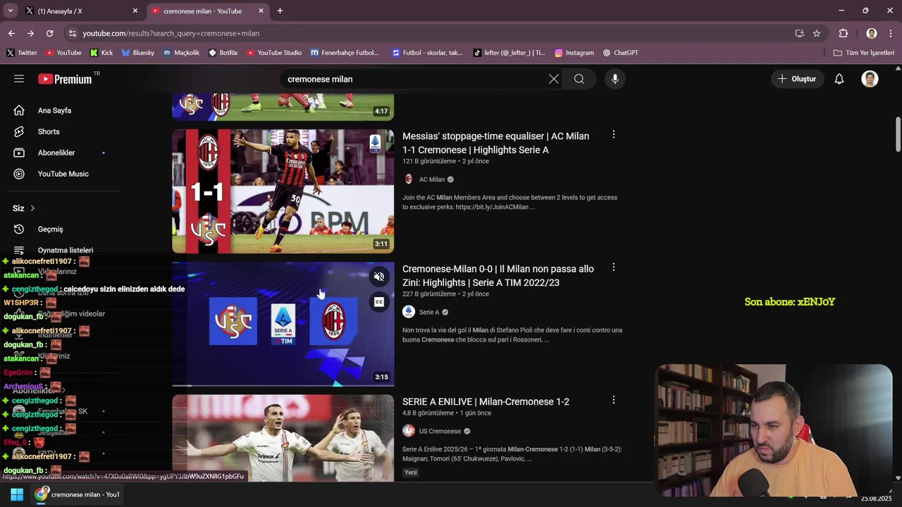
Task: Click the YouTube Premium logo
Action: pyautogui.click(x=65, y=79)
